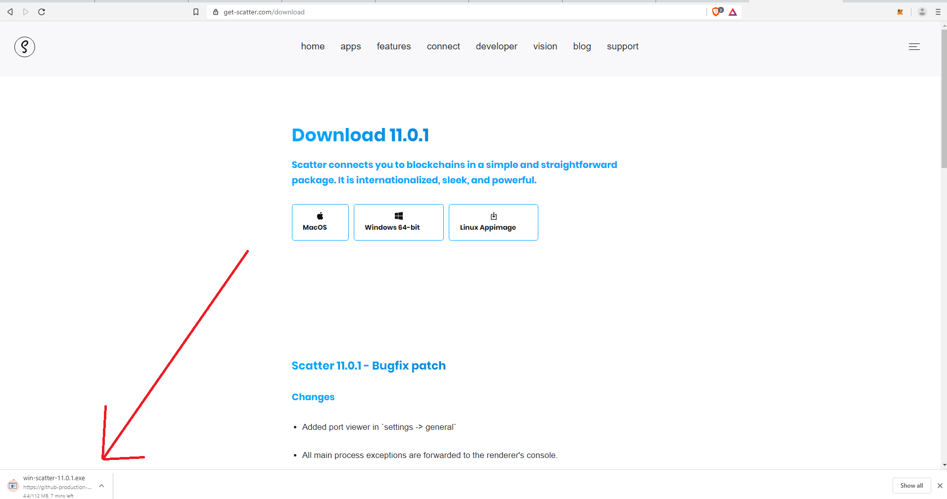Open the browser profile avatar menu
This screenshot has height=499, width=947.
(922, 12)
